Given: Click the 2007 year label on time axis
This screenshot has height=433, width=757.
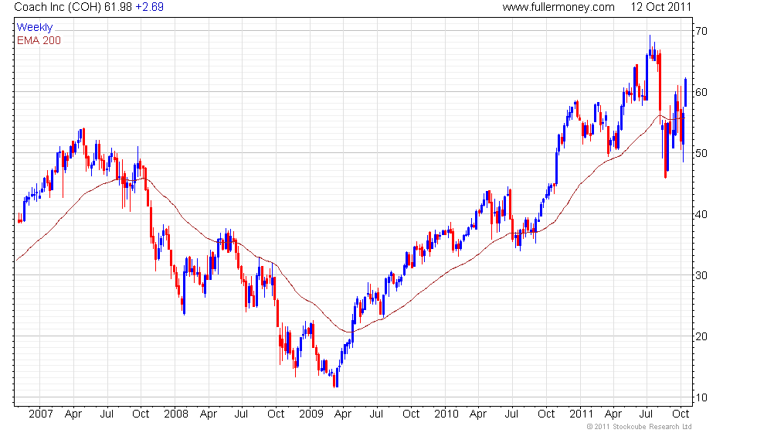Looking at the screenshot, I should [x=40, y=414].
